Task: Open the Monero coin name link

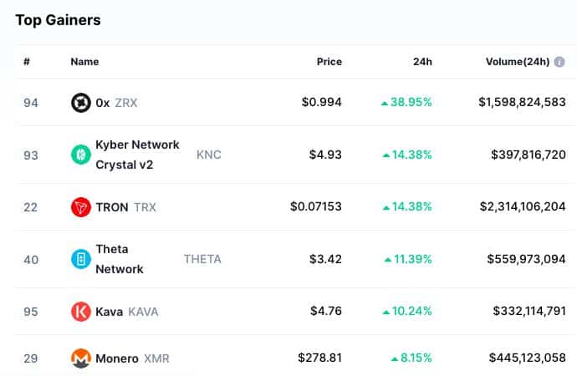Action: (117, 358)
